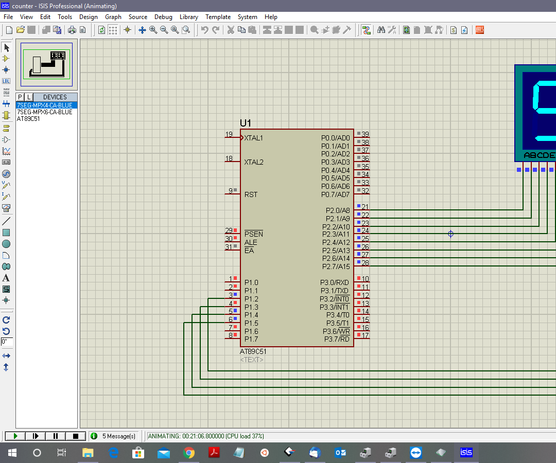Select Generator mode
Image resolution: width=556 pixels, height=463 pixels.
pos(6,174)
